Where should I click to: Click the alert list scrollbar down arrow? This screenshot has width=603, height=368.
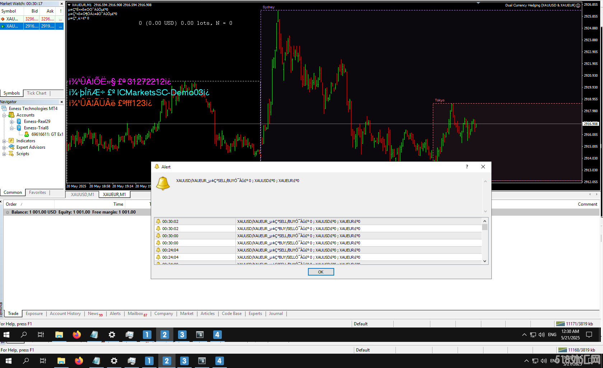[x=485, y=261]
